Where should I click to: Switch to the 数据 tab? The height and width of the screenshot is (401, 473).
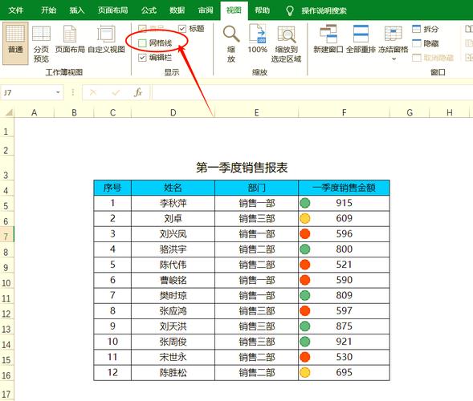177,10
